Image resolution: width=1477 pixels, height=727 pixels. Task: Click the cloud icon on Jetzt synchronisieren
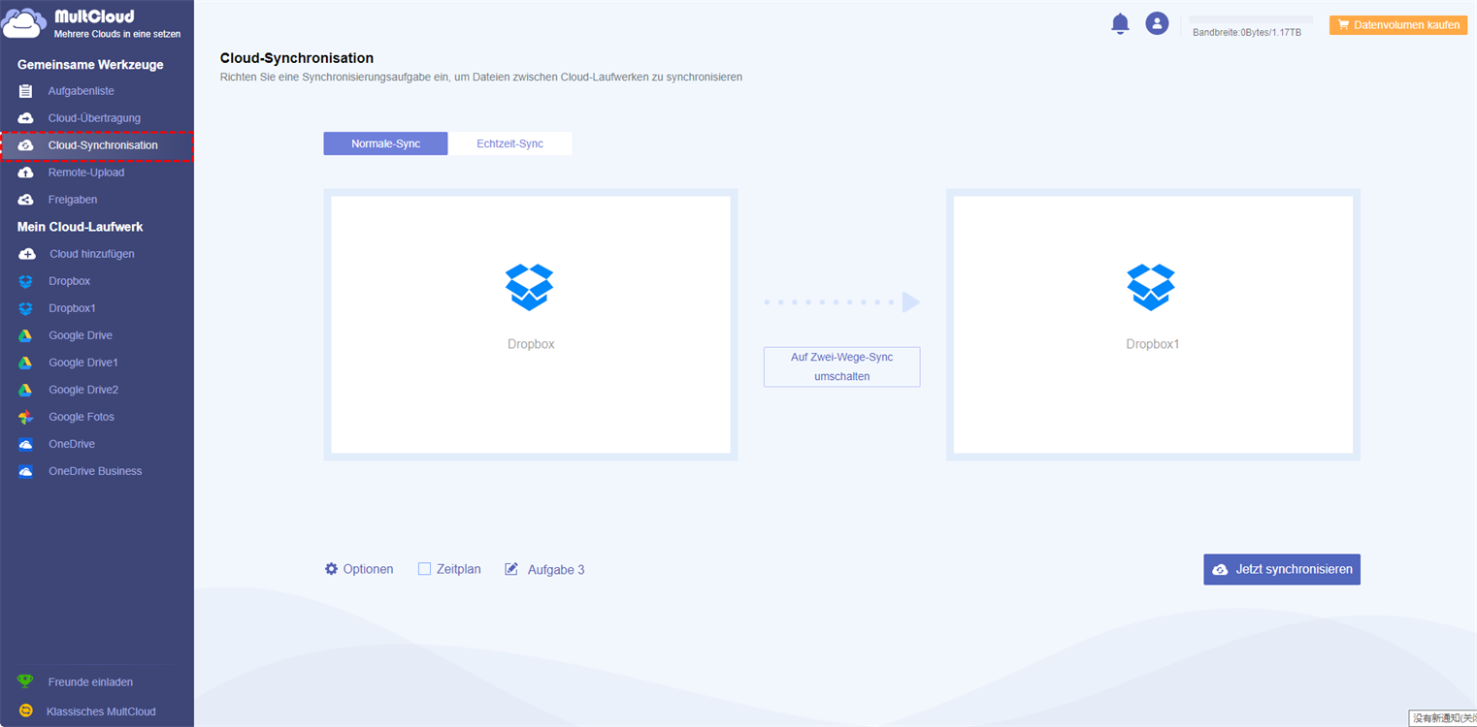point(1220,569)
